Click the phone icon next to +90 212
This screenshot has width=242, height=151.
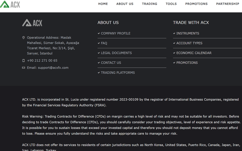[24, 61]
